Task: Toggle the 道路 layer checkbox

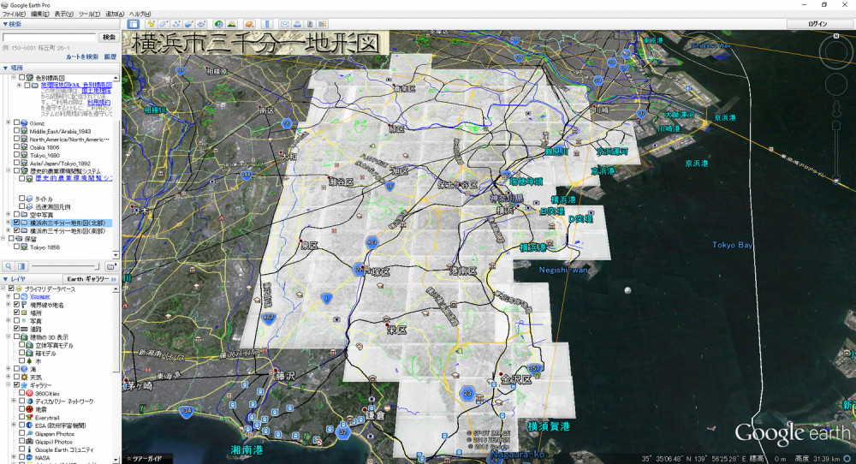Action: point(16,328)
